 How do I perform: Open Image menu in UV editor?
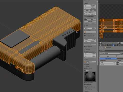pos(112,43)
